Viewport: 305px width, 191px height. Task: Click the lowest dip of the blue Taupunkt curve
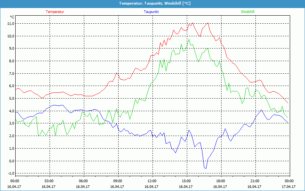(205, 168)
